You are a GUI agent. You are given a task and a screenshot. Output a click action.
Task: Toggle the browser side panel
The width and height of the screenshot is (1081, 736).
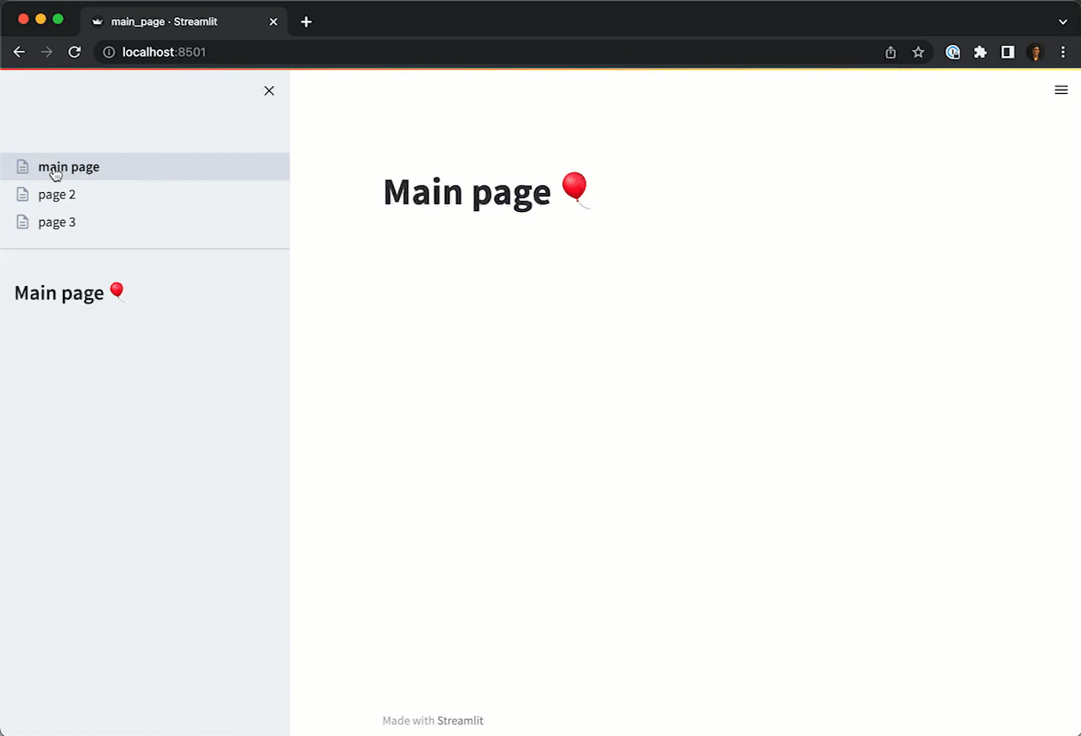(x=1007, y=53)
